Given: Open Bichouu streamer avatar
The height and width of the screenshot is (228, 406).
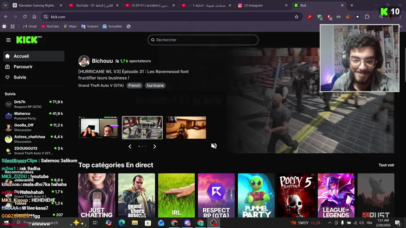Looking at the screenshot, I should coord(84,61).
